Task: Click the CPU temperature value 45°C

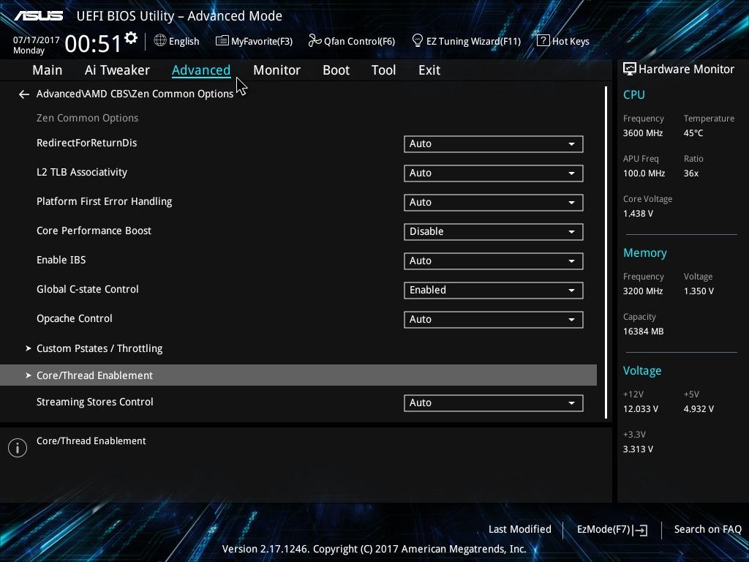Action: tap(693, 133)
